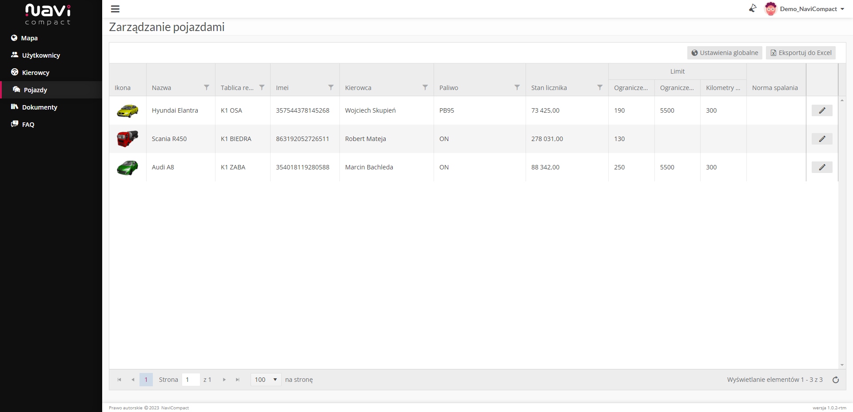This screenshot has width=853, height=412.
Task: Click fuel type PB95
Action: click(x=446, y=110)
